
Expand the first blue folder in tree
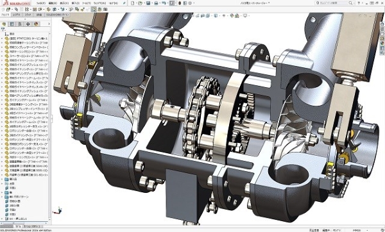(x=2, y=179)
